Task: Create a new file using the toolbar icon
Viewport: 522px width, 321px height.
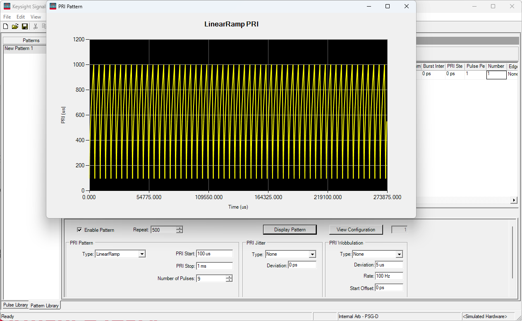Action: pos(5,26)
